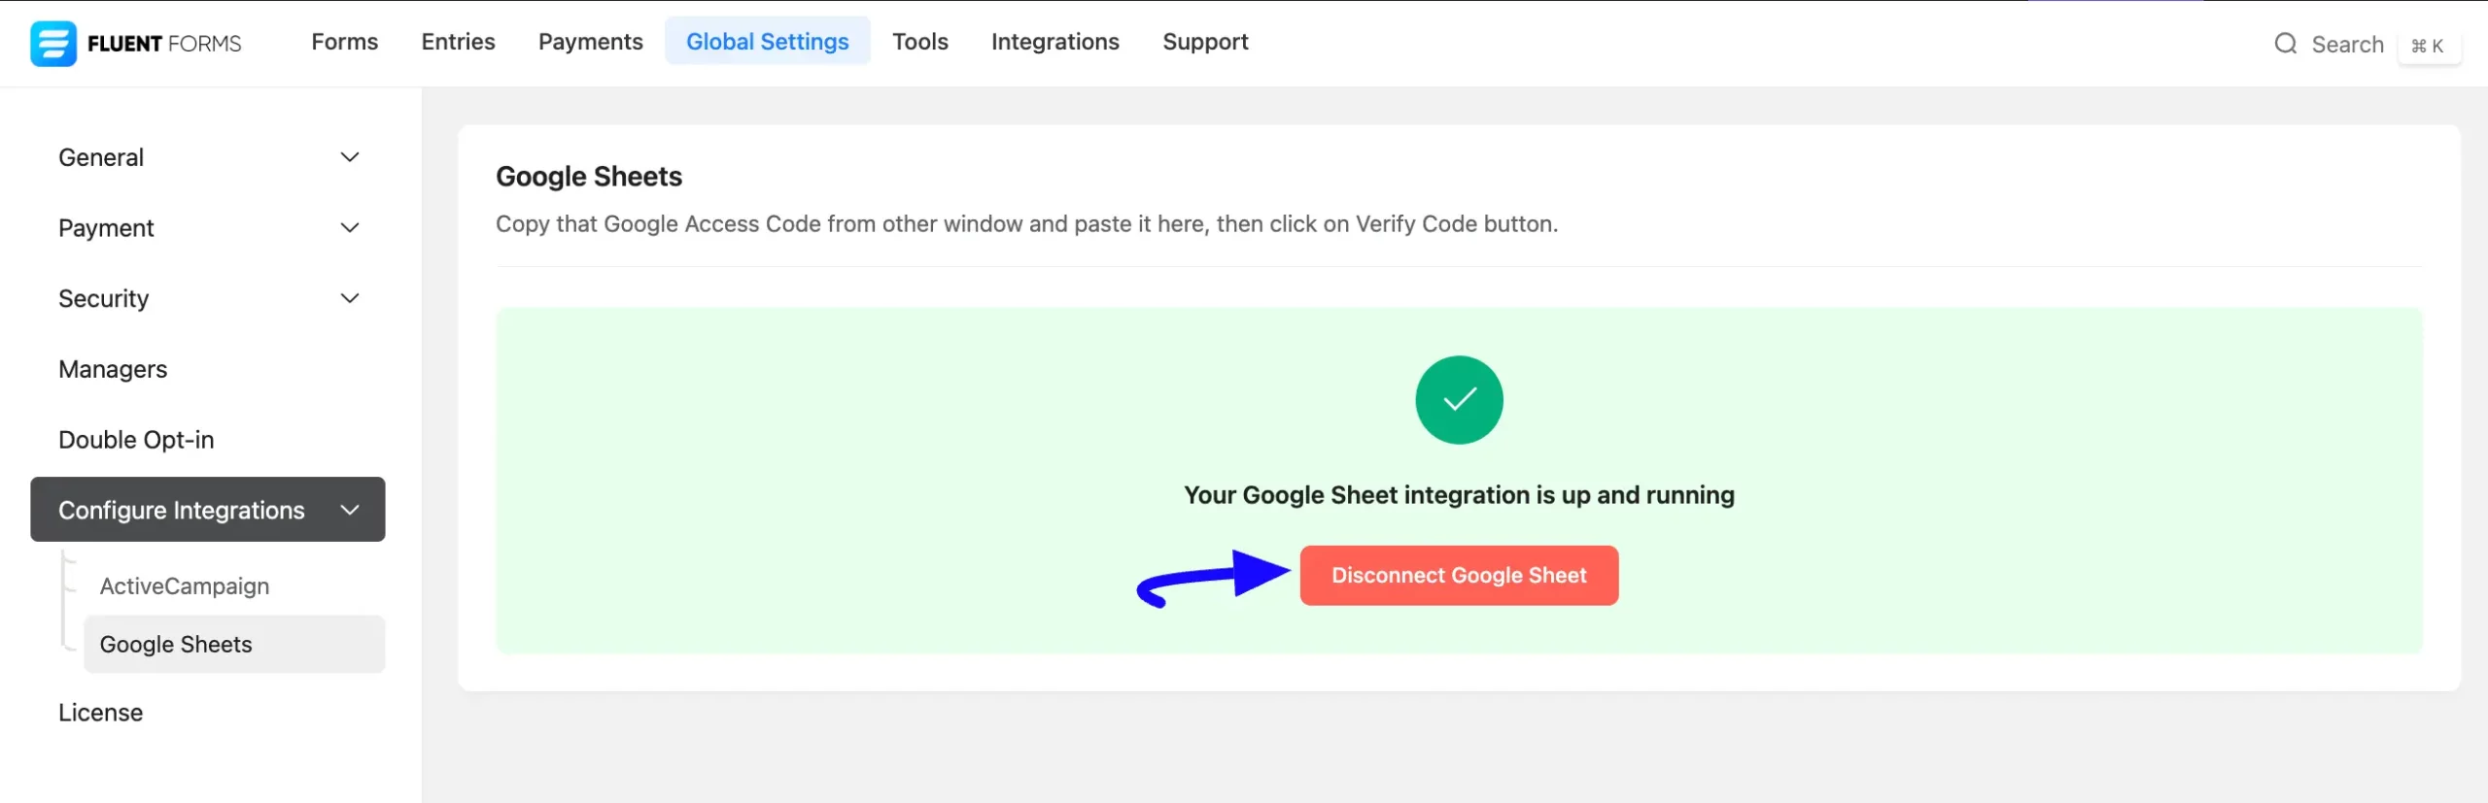
Task: Collapse the Configure Integrations chevron
Action: 350,510
